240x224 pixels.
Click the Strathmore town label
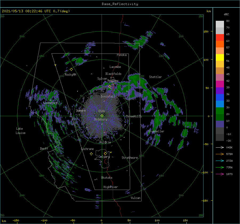[130, 158]
